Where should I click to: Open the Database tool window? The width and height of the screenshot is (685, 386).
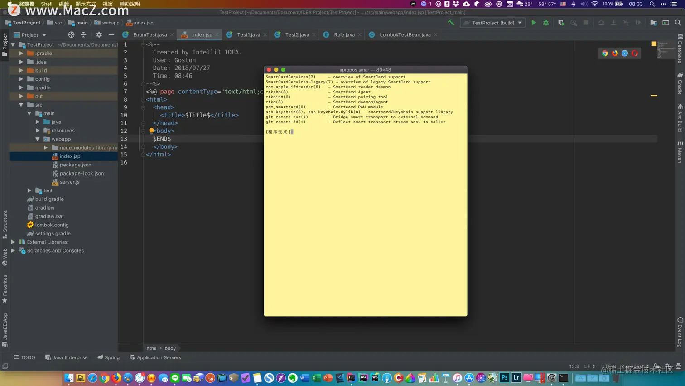coord(680,49)
